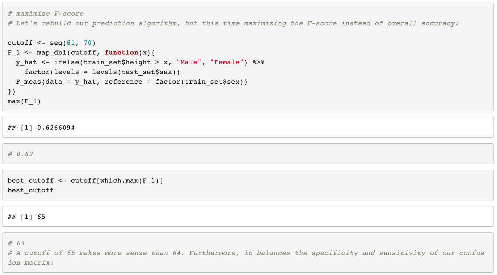The width and height of the screenshot is (497, 275).
Task: Click the closing }) of the function
Action: click(x=12, y=91)
